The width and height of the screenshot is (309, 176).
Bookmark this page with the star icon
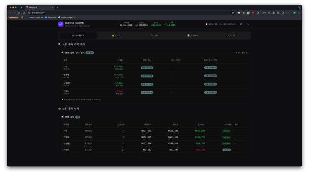pos(233,13)
